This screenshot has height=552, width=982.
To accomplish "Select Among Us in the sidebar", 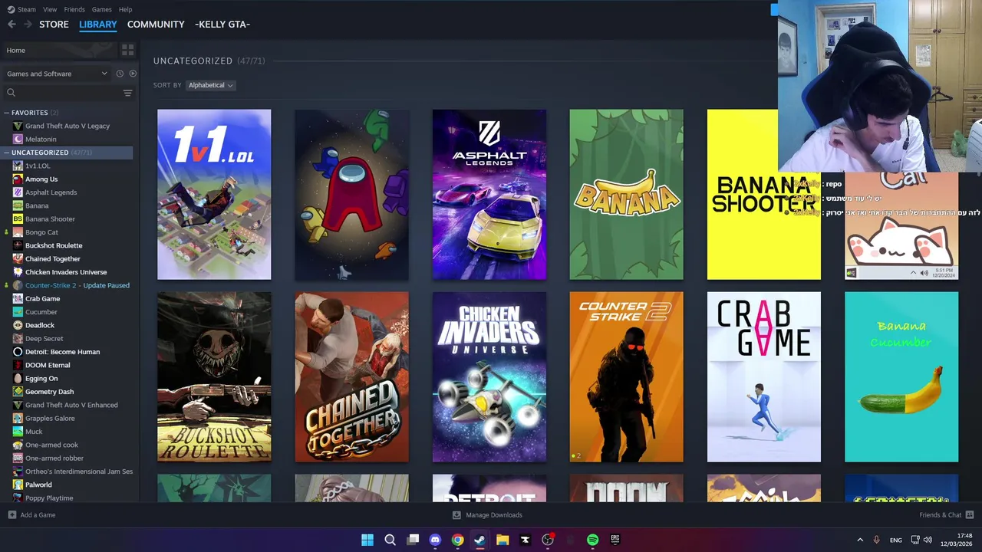I will click(x=41, y=179).
